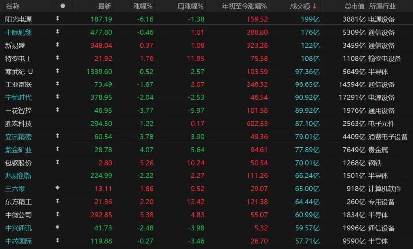Click the asterisk icon next to 中兴通讯

[58, 227]
